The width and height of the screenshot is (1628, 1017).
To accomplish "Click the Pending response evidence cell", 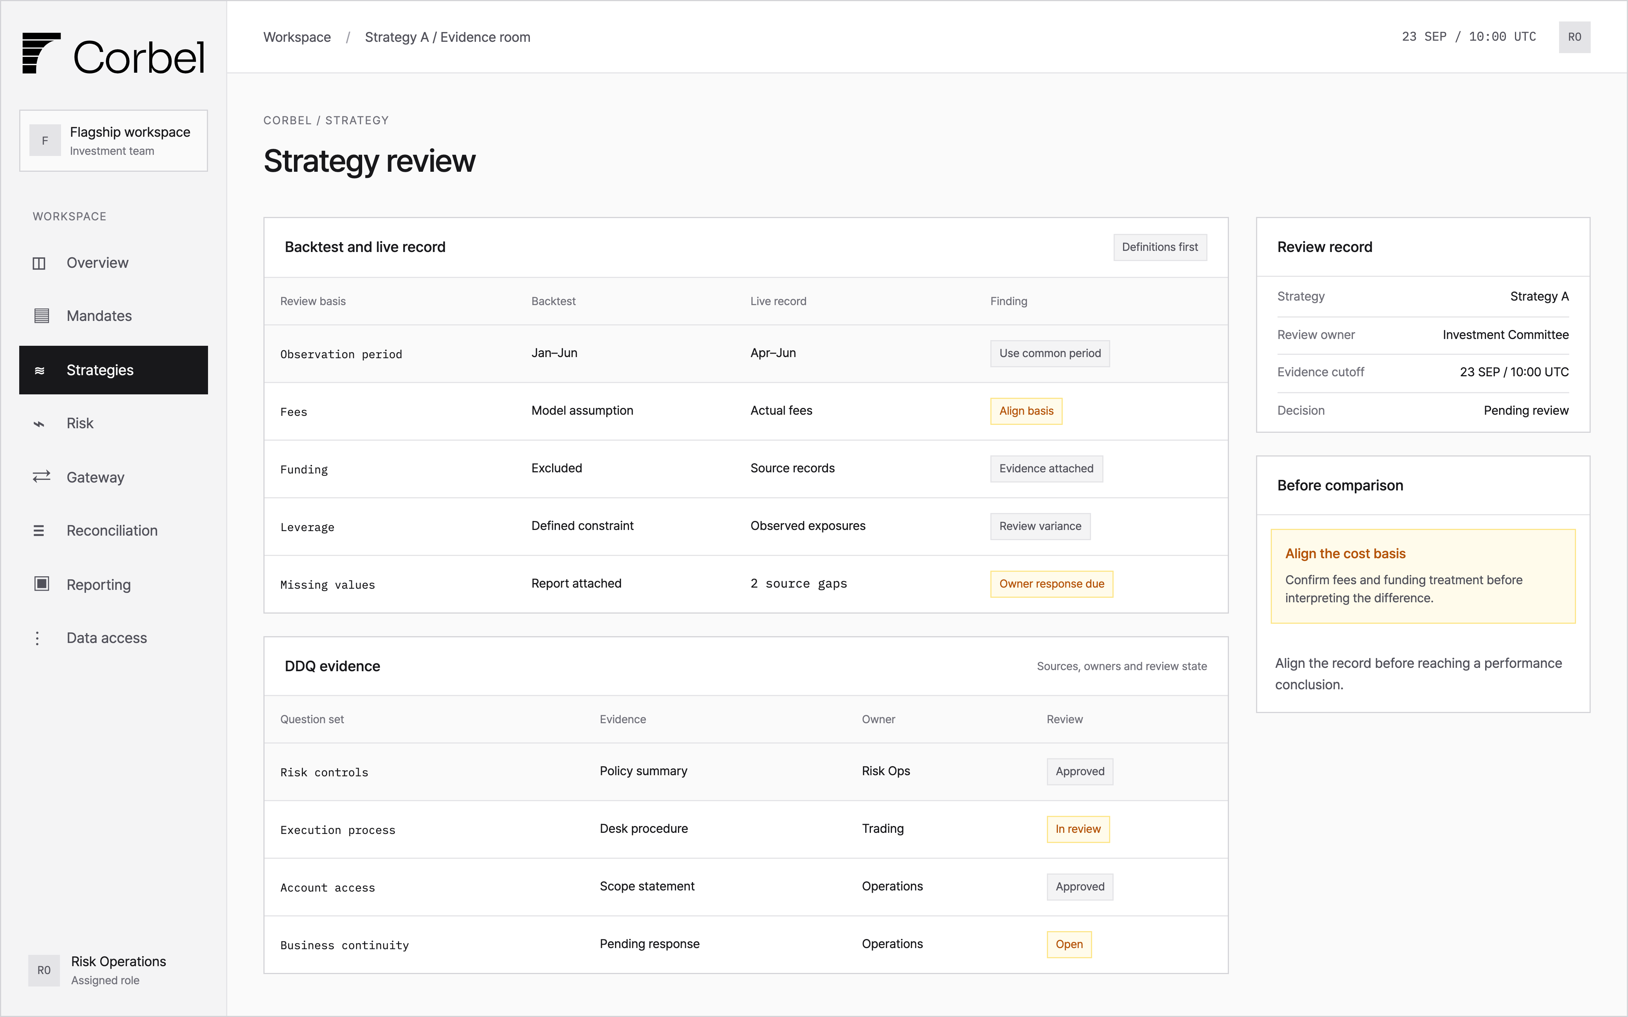I will pos(649,944).
